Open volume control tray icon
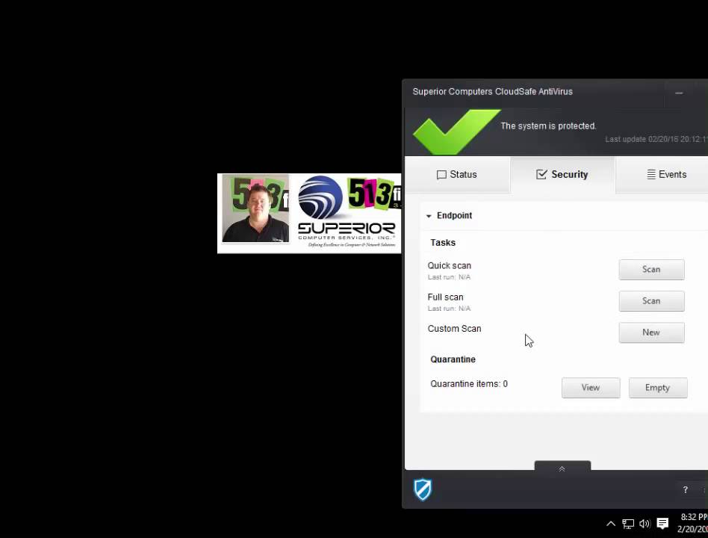 click(x=645, y=524)
